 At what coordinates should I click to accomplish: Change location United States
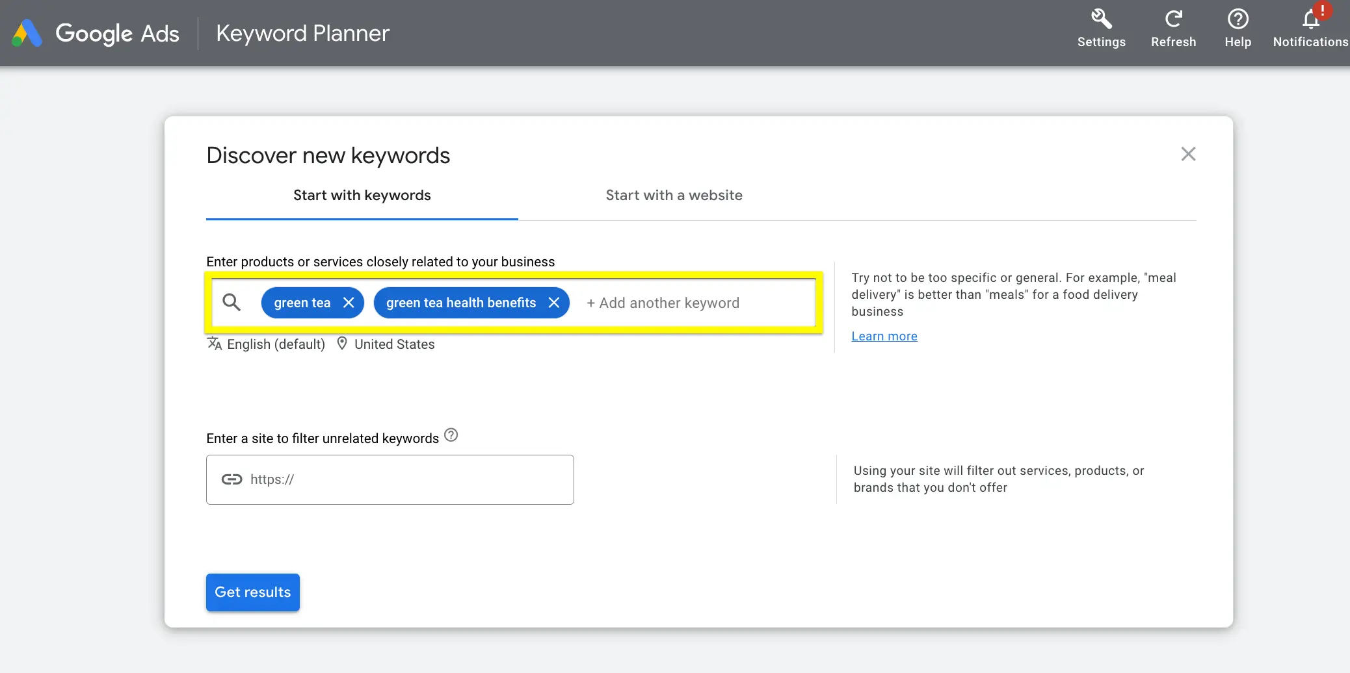[x=386, y=344]
